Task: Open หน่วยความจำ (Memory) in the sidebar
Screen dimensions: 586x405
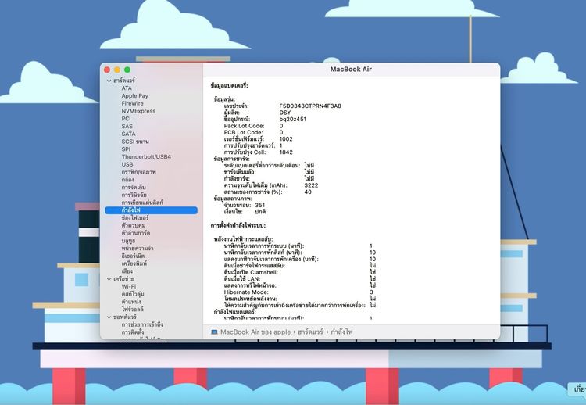Action: pyautogui.click(x=137, y=249)
